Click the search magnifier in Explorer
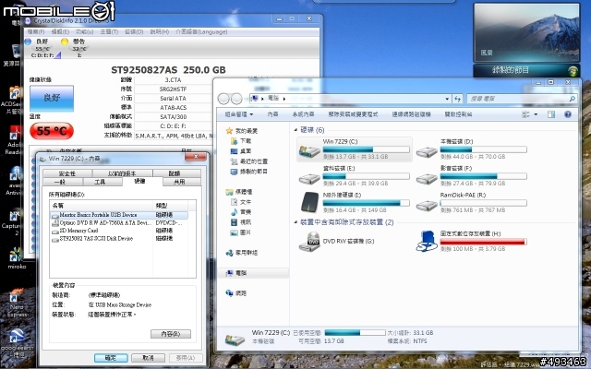Screen dimensions: 591x369 click(x=573, y=99)
